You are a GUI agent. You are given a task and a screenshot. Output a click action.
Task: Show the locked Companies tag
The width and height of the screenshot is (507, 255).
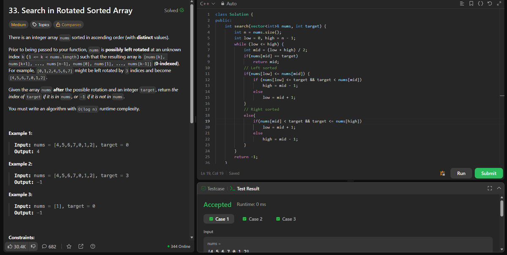(69, 24)
